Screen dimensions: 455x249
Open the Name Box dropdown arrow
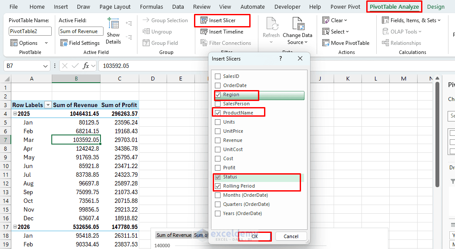[45, 66]
